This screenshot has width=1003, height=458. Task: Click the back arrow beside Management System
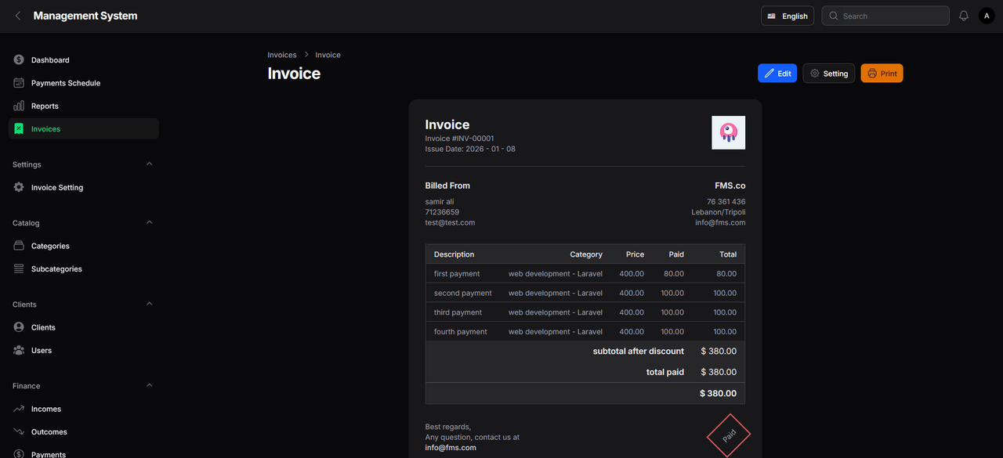(x=18, y=16)
